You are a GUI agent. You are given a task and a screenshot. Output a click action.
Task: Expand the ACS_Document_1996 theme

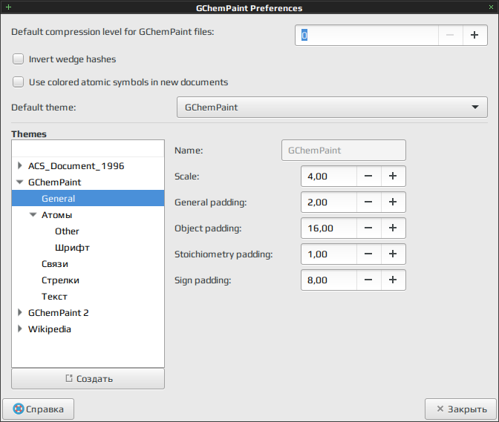point(20,165)
